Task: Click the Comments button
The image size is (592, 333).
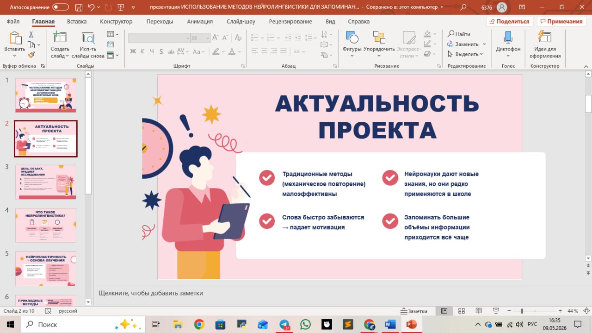Action: pyautogui.click(x=561, y=21)
